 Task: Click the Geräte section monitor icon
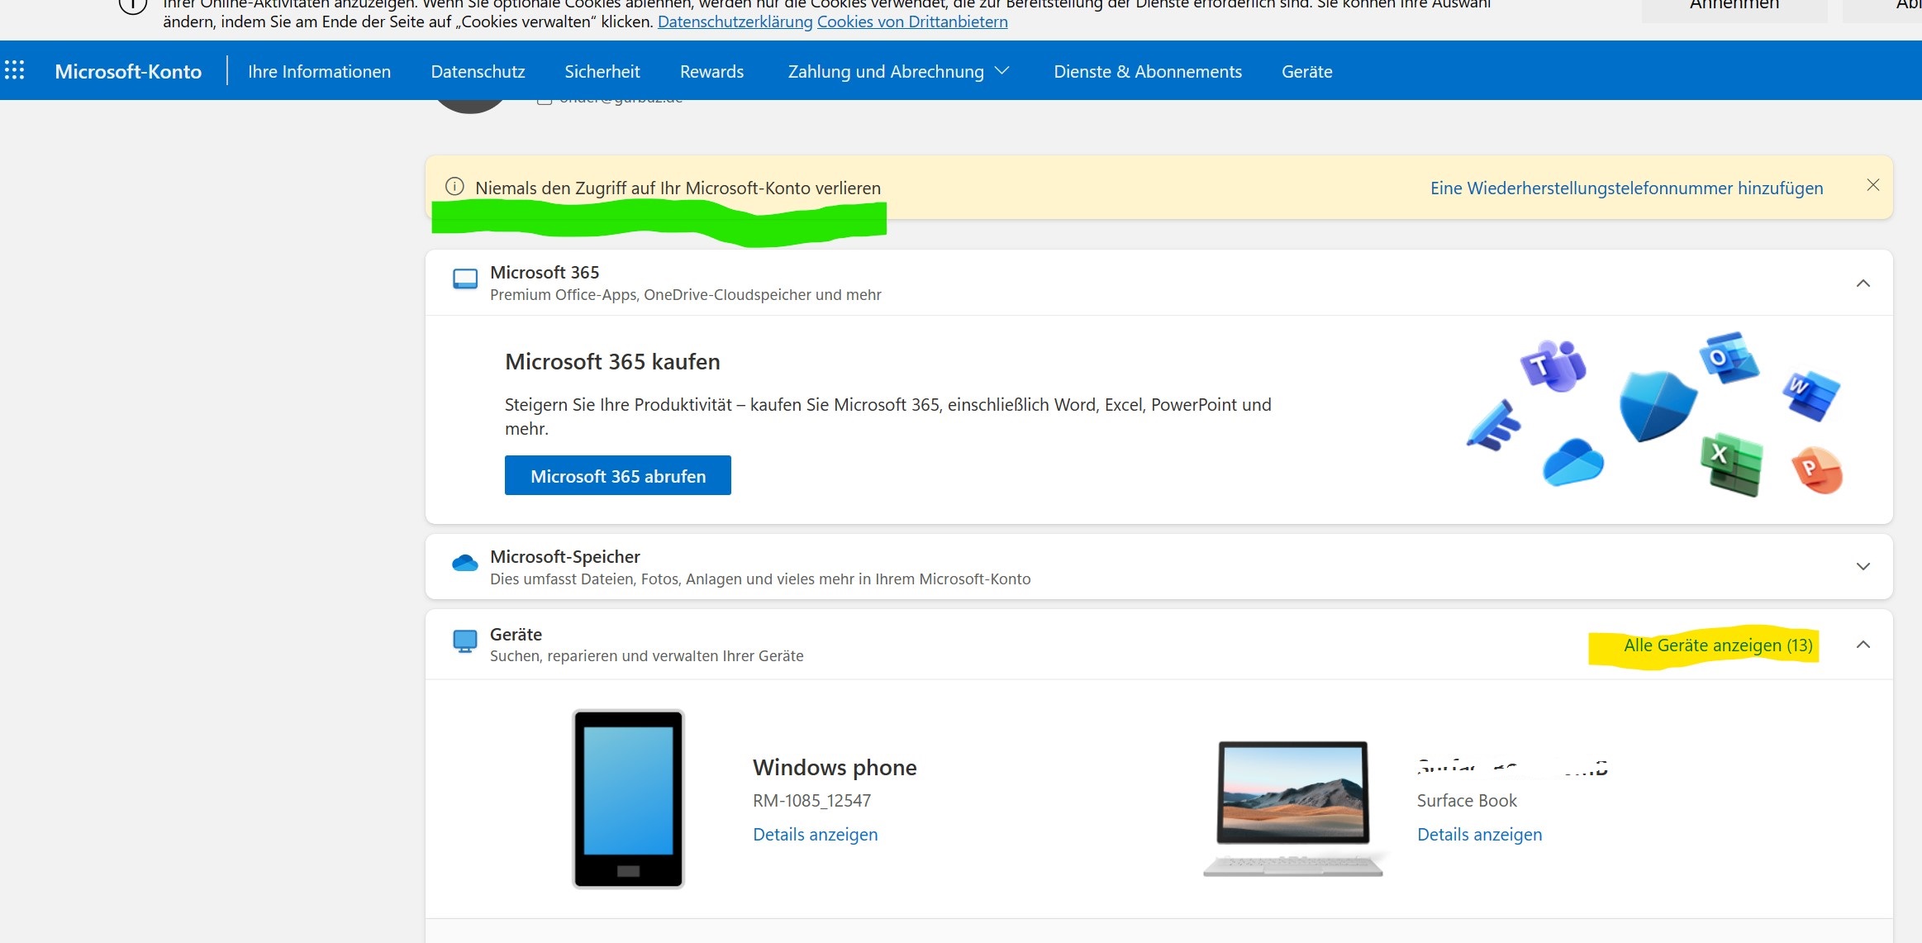465,641
